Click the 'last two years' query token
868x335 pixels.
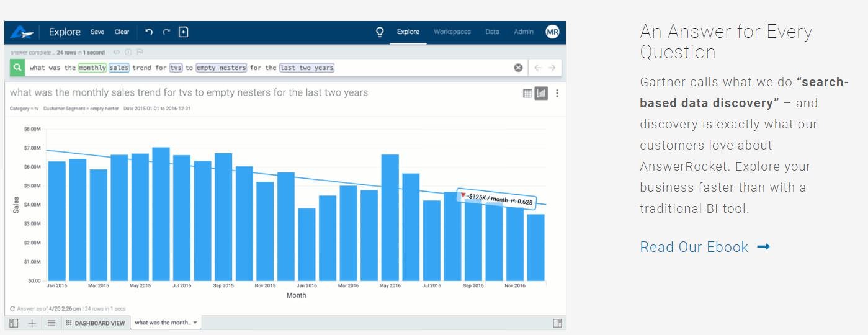(306, 68)
